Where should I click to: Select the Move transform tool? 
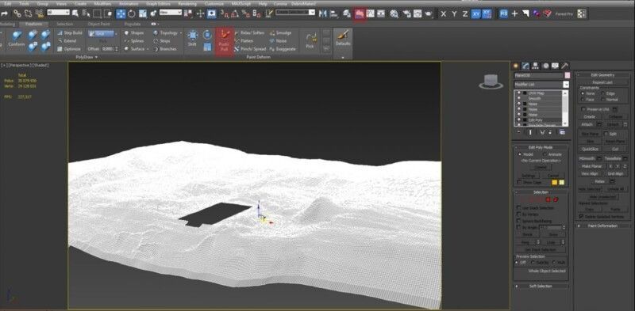tap(121, 13)
